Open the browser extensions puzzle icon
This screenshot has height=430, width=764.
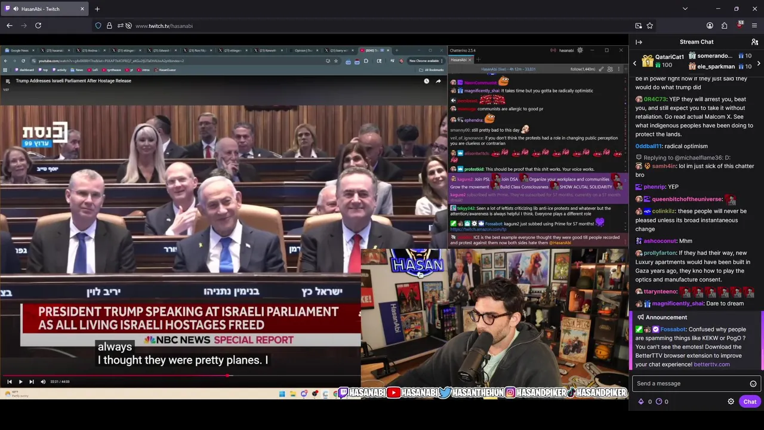pyautogui.click(x=724, y=26)
